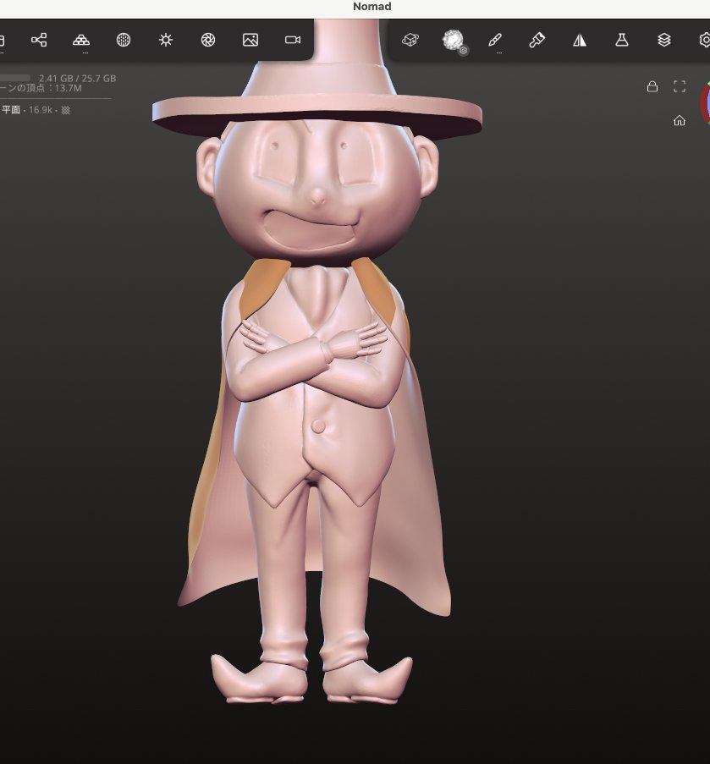Click the wireframe grid icon beside 16.9k
710x764 pixels.
66,110
